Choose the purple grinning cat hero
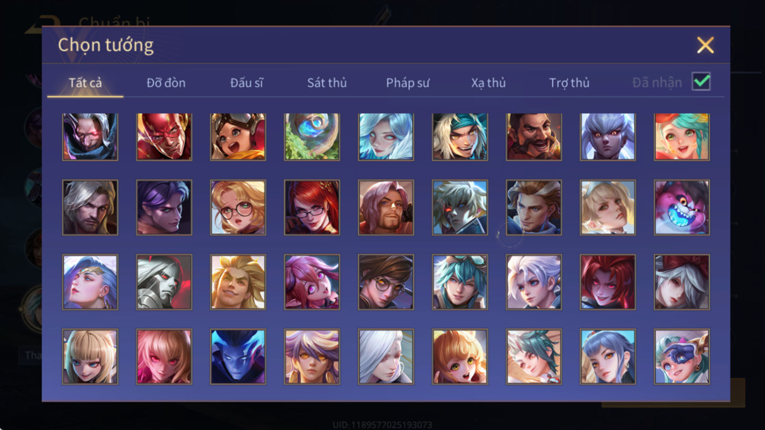Image resolution: width=765 pixels, height=430 pixels. click(682, 207)
